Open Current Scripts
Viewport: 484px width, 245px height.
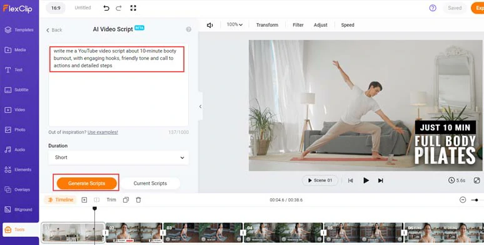(150, 183)
